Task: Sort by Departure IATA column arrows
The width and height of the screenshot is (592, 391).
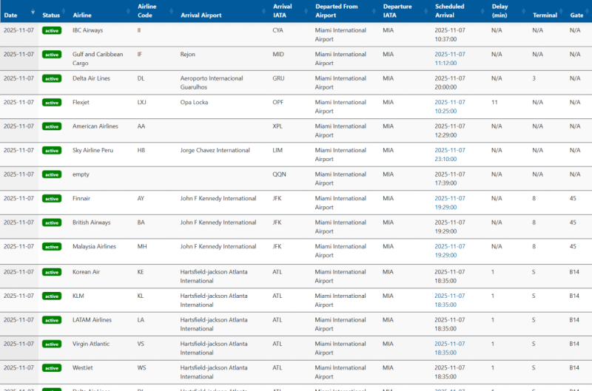Action: 426,11
